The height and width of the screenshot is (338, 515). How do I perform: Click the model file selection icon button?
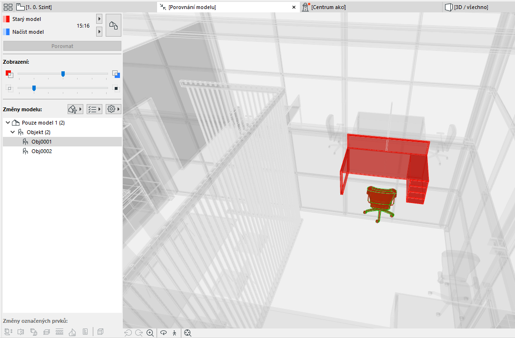[113, 25]
